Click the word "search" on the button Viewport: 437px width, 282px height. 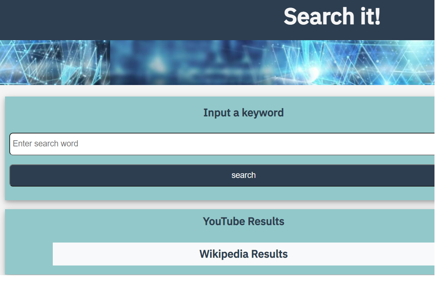tap(243, 175)
